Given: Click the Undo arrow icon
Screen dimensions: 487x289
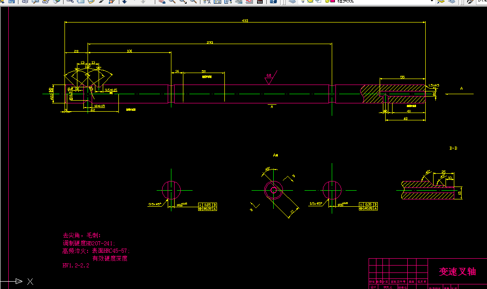Looking at the screenshot, I should [x=124, y=2].
